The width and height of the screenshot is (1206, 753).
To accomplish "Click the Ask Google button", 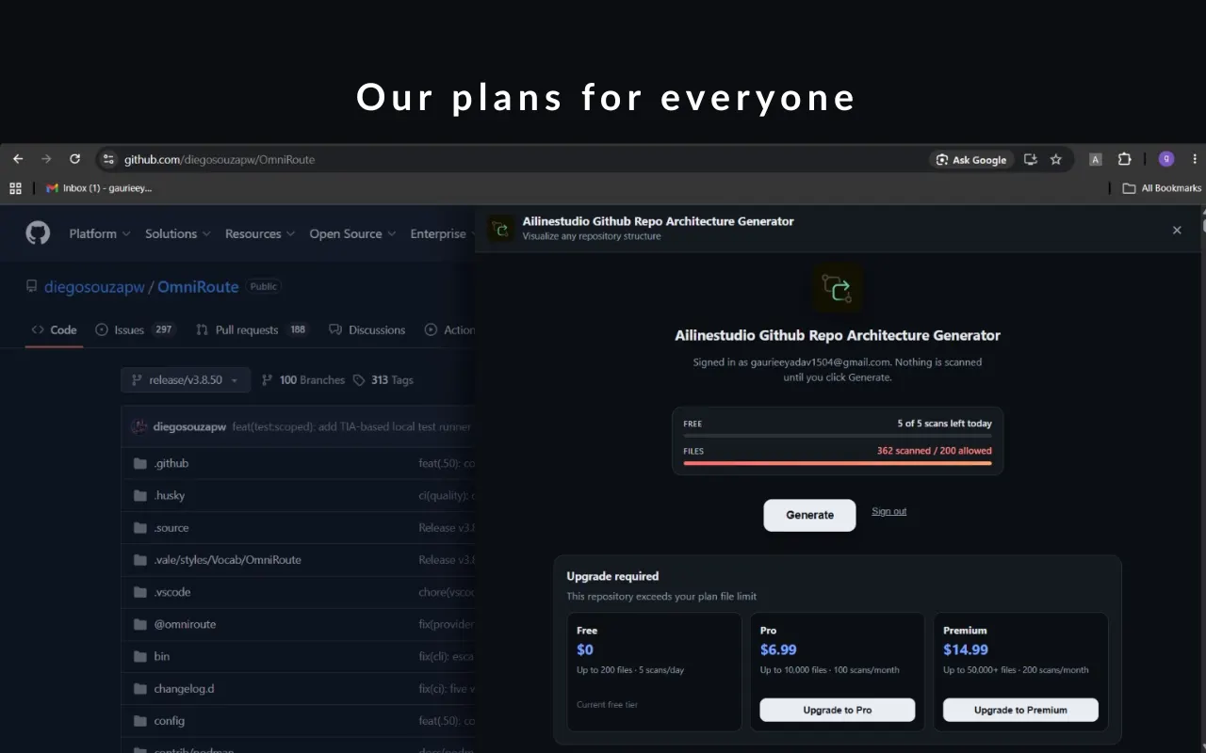I will (971, 160).
